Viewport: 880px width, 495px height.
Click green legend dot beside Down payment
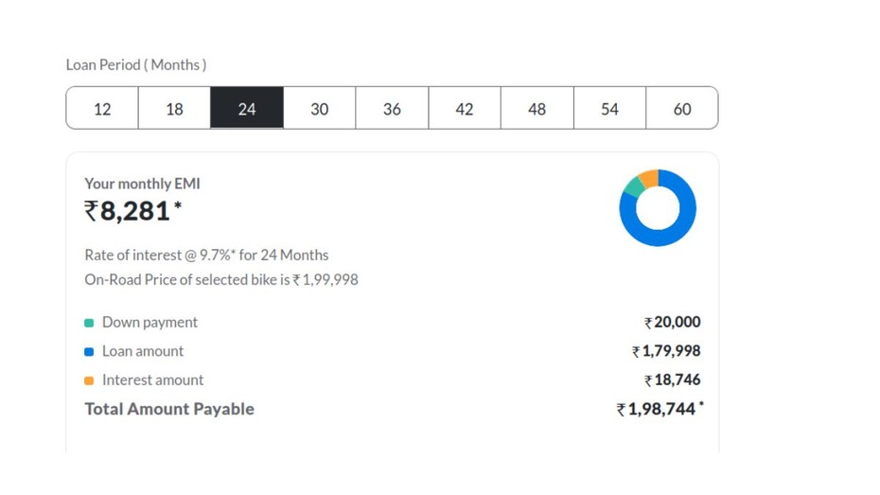coord(89,323)
